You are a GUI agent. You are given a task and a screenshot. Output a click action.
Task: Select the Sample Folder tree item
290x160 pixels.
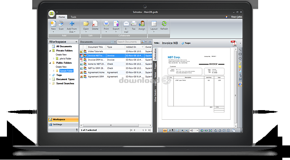[66, 71]
